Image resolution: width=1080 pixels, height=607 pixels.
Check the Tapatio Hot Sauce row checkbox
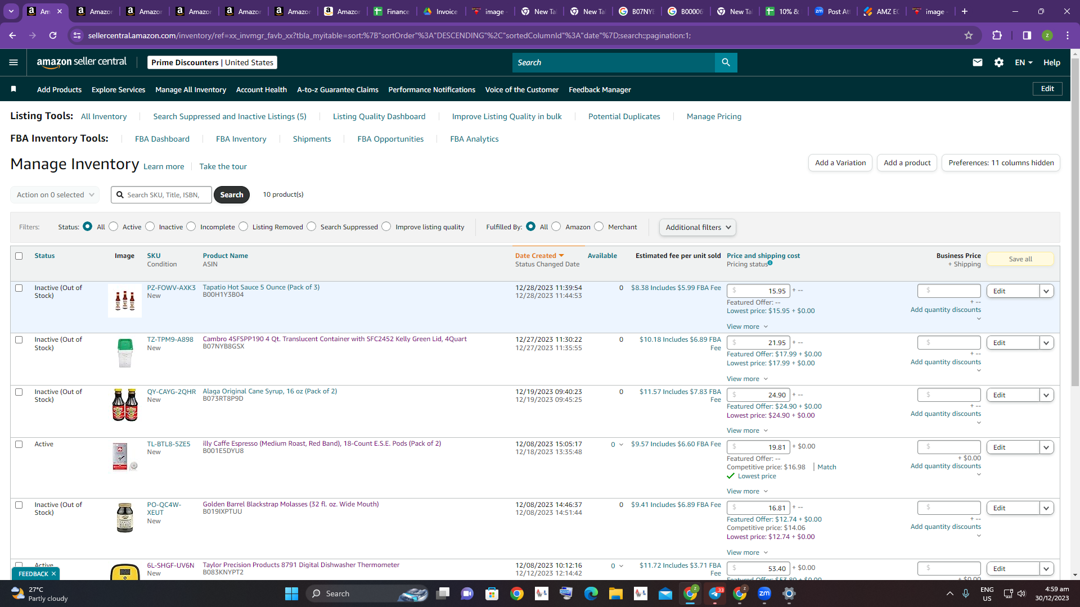(19, 288)
